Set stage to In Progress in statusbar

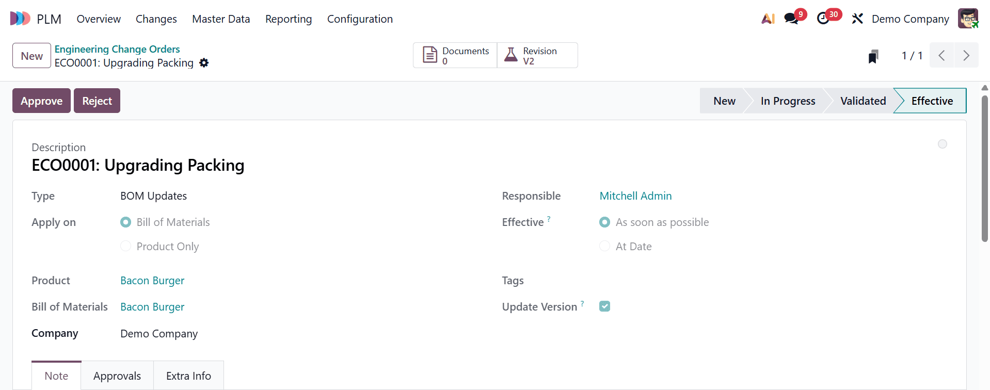pos(788,101)
